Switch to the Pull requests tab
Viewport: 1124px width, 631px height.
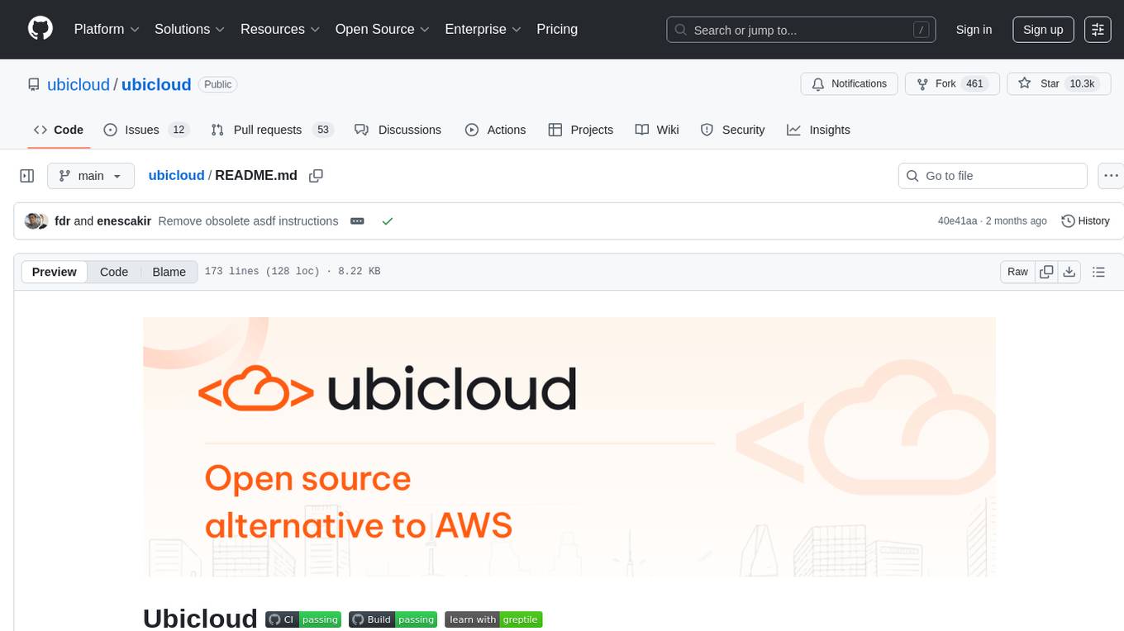[x=271, y=130]
